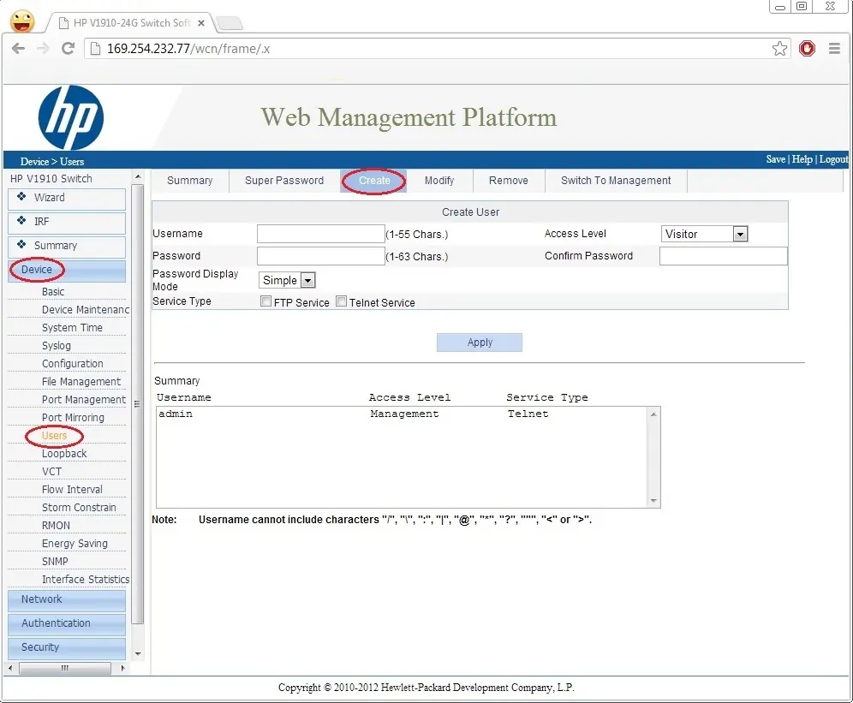Click the sidebar Summary diamond icon
This screenshot has width=853, height=703.
21,244
